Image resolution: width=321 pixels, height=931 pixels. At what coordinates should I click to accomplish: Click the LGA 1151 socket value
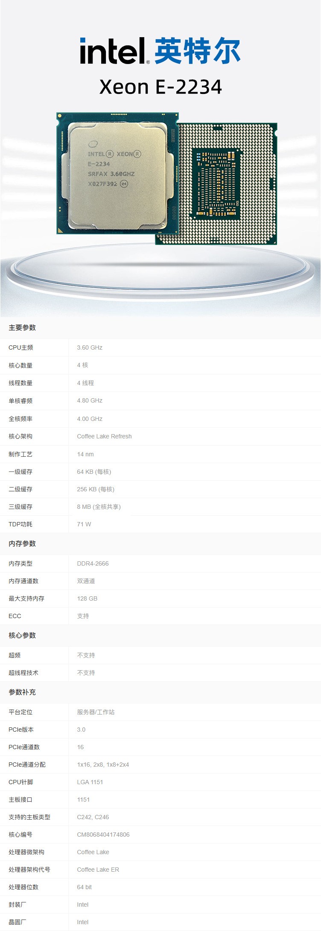90,782
